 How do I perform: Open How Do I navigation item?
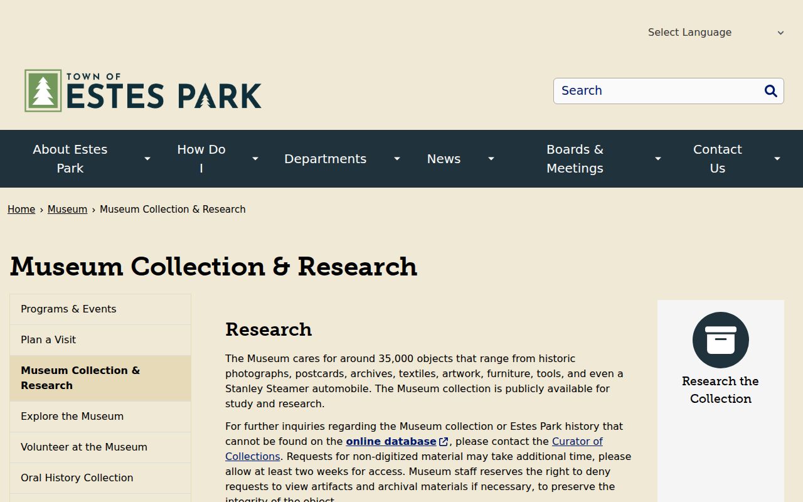pyautogui.click(x=201, y=159)
